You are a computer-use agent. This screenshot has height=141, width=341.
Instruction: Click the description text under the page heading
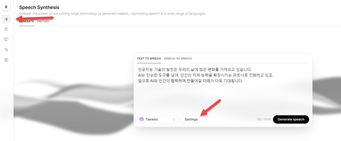[112, 14]
